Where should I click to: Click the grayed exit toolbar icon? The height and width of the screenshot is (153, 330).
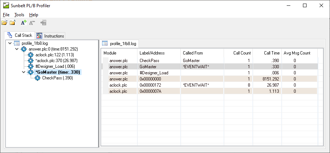pyautogui.click(x=43, y=23)
